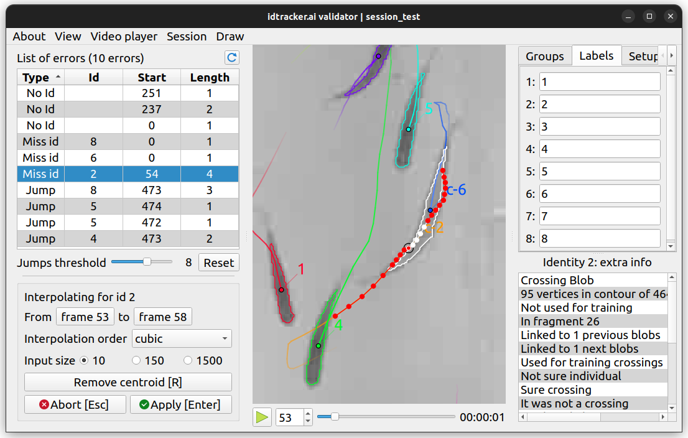Click the Remove centroid [R] button
The width and height of the screenshot is (688, 438).
click(x=128, y=382)
